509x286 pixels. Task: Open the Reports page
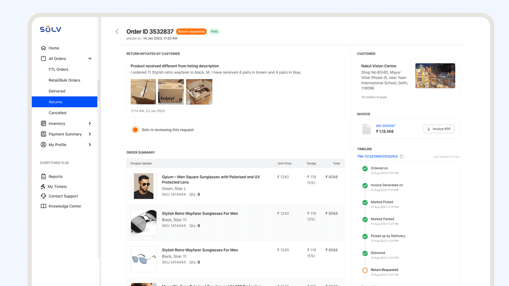pos(56,176)
